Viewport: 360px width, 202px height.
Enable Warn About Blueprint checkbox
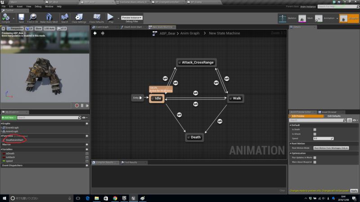315,162
